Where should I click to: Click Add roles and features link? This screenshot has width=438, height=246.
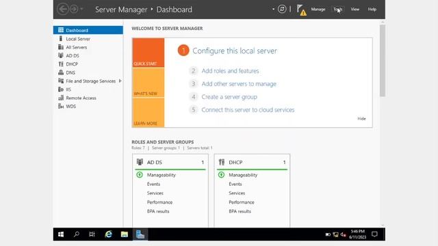coord(230,71)
